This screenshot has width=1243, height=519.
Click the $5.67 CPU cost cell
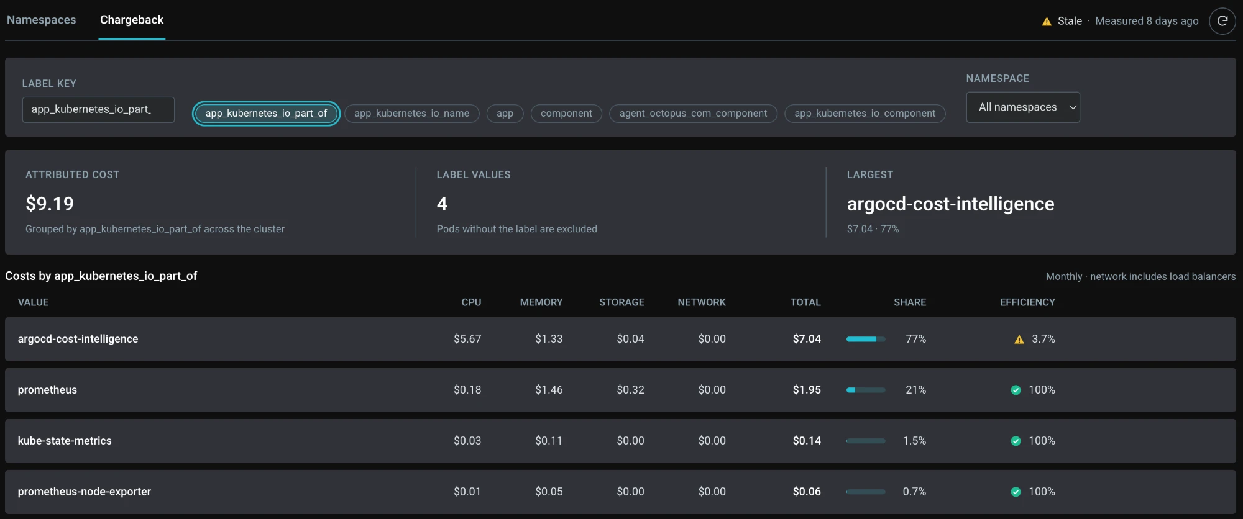pos(467,339)
